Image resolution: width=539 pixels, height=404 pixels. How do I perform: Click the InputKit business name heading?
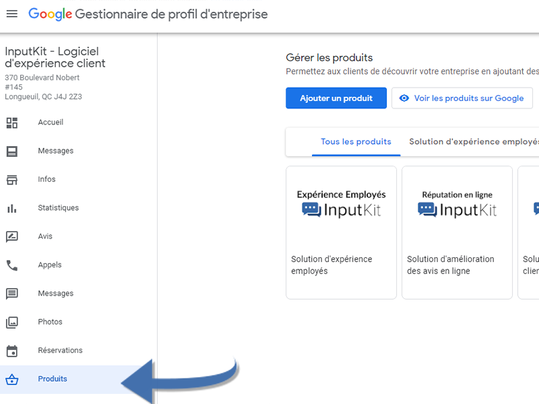tap(55, 57)
